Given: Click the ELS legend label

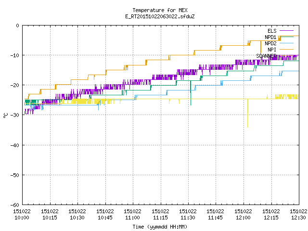Looking at the screenshot, I should [272, 31].
